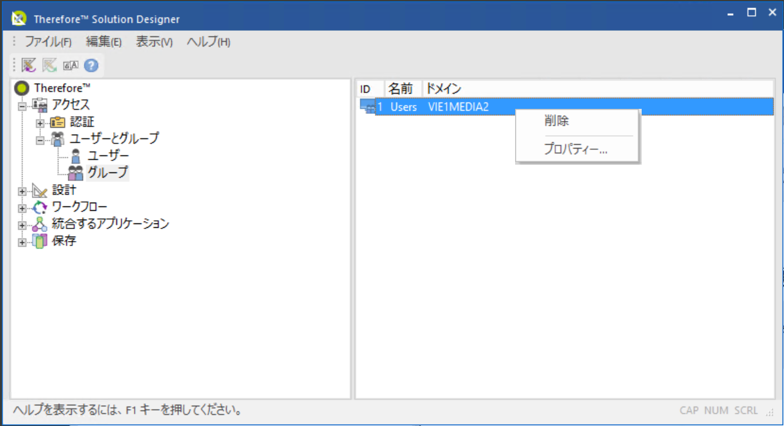784x426 pixels.
Task: Click the first toolbar connect icon
Action: point(29,65)
